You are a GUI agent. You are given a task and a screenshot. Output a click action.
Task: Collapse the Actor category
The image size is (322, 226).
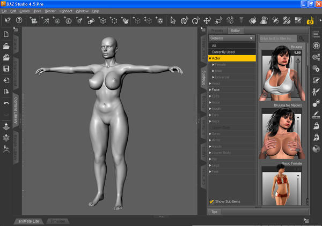(x=211, y=58)
